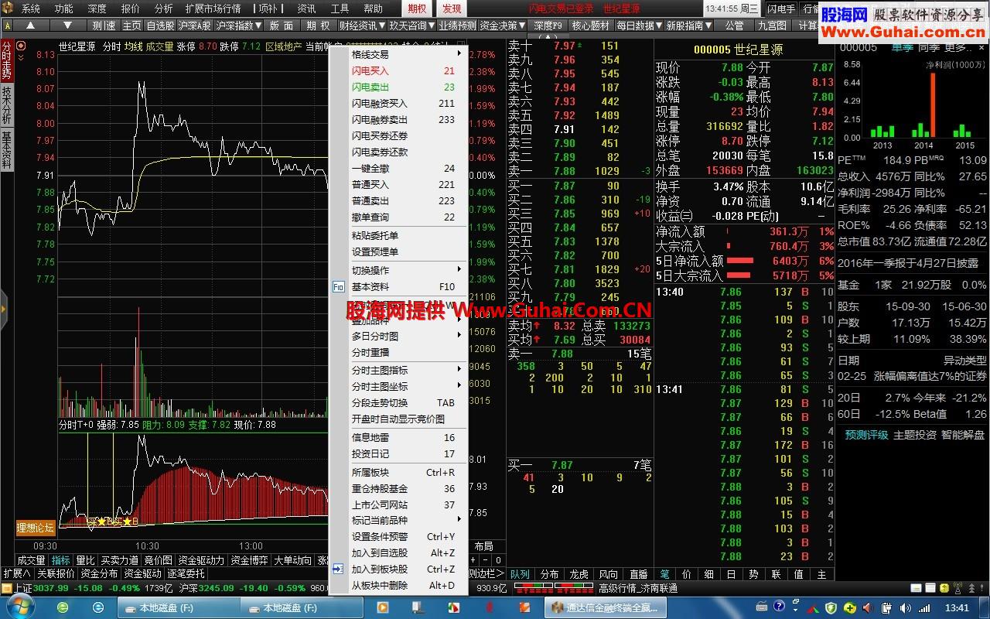Image resolution: width=990 pixels, height=619 pixels.
Task: Switch to 基本资料 vertical tab
Action: coord(6,150)
